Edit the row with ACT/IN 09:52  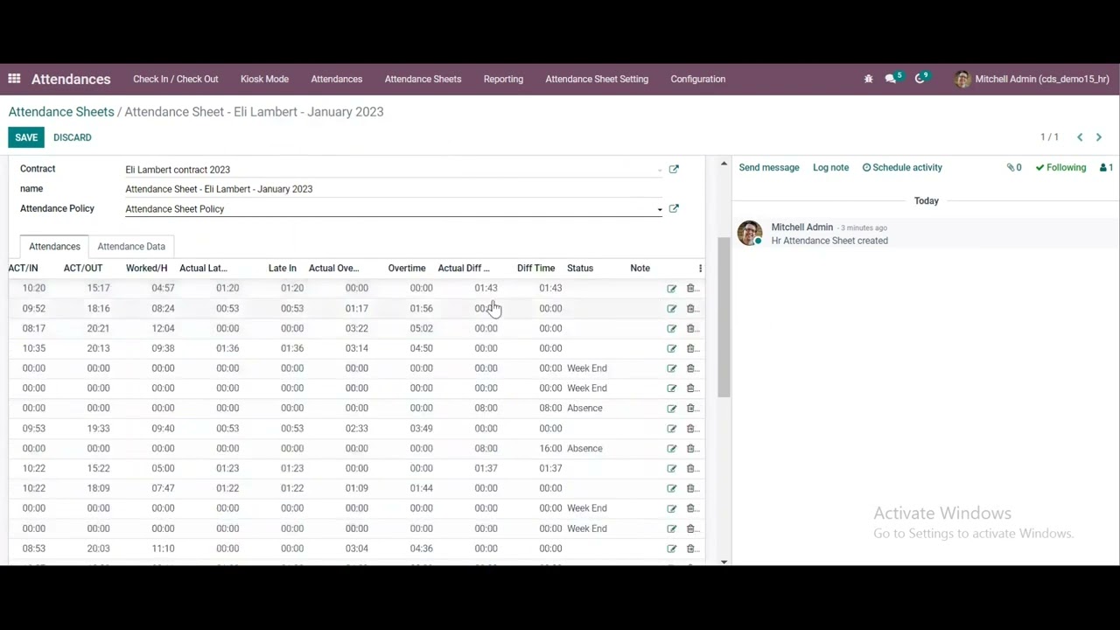672,308
